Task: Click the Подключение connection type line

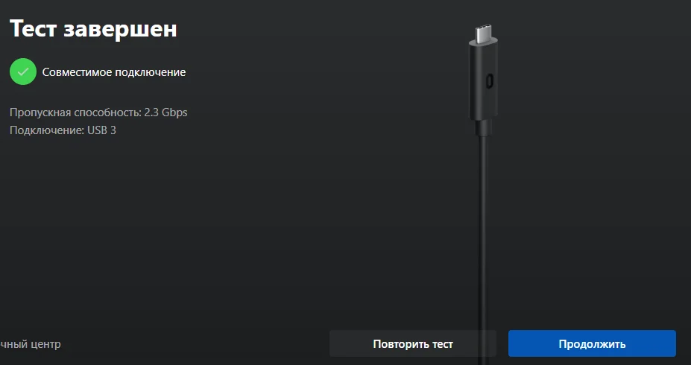Action: [63, 130]
